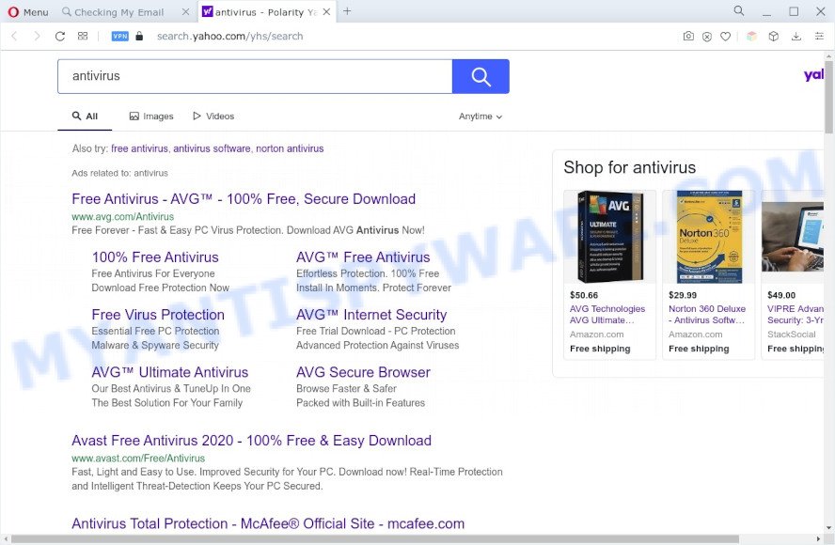The image size is (835, 545).
Task: Close the Checking My Email tab
Action: pos(186,11)
